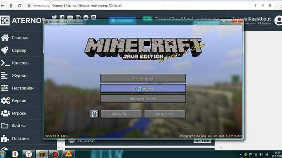Click the padlock icon in address bar
Image resolution: width=282 pixels, height=158 pixels.
[29, 6]
